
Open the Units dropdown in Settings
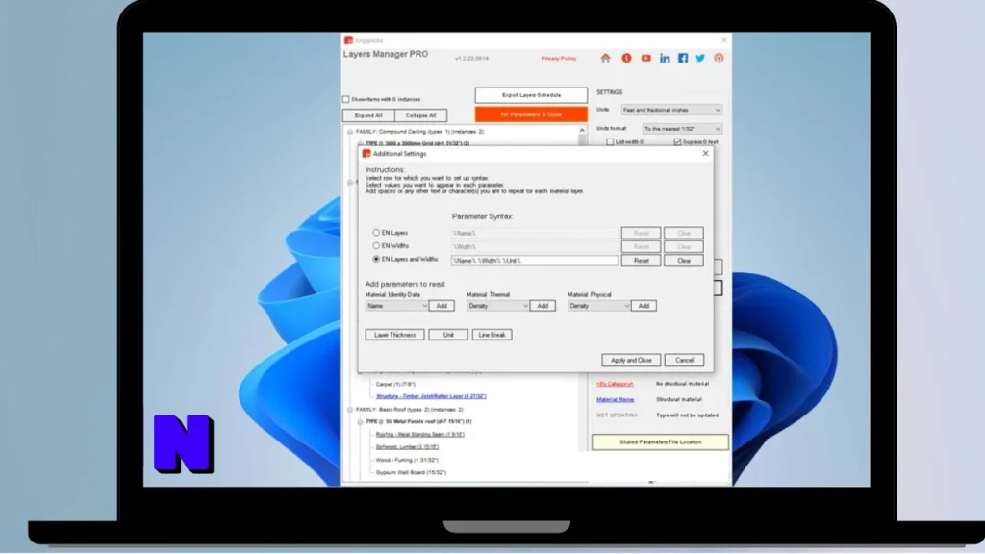670,110
